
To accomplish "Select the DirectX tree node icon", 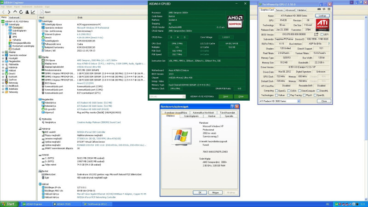I will (6, 74).
